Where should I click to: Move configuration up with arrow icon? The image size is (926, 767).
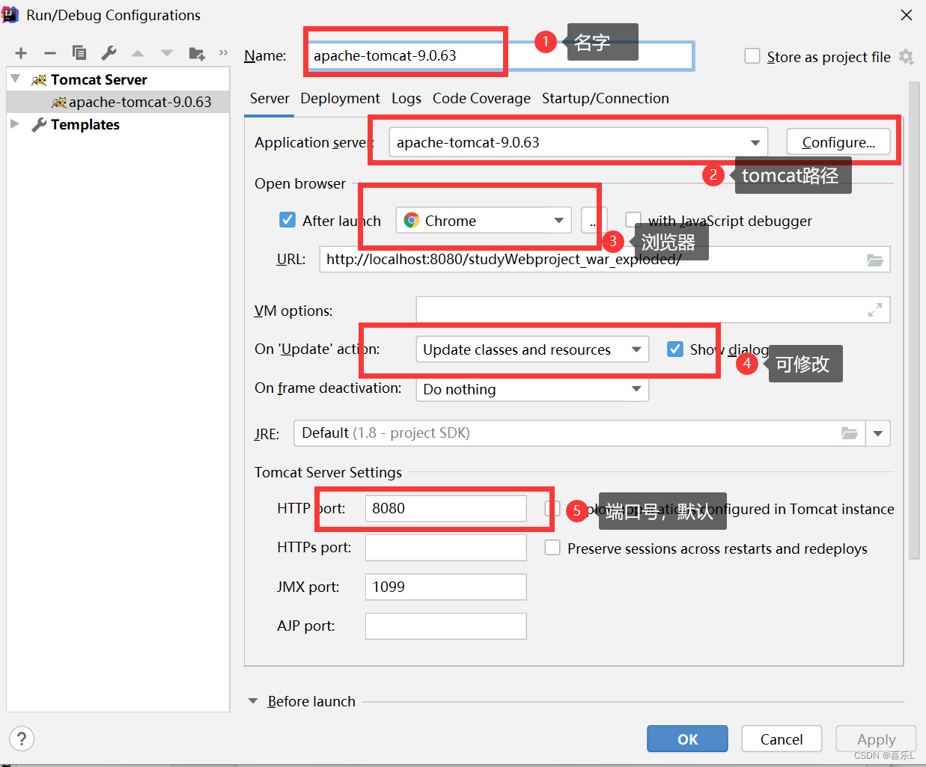click(138, 53)
